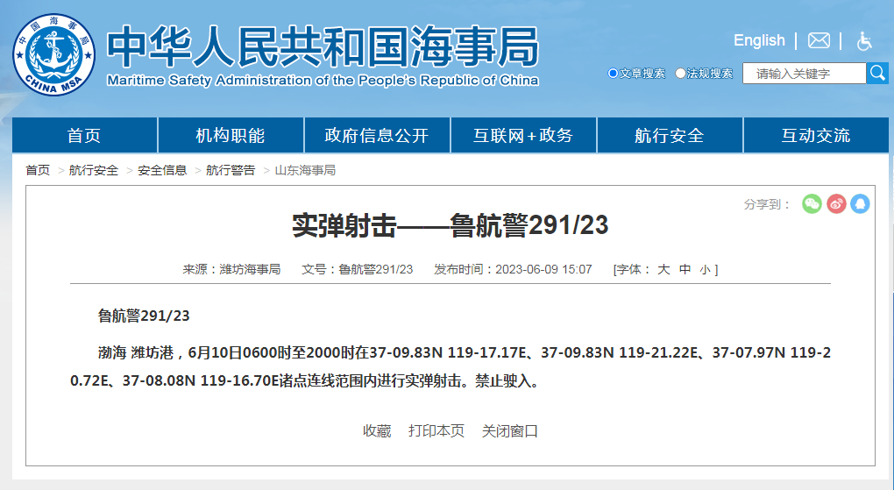The width and height of the screenshot is (894, 490).
Task: Open the 机构职能 navigation tab
Action: click(x=231, y=135)
